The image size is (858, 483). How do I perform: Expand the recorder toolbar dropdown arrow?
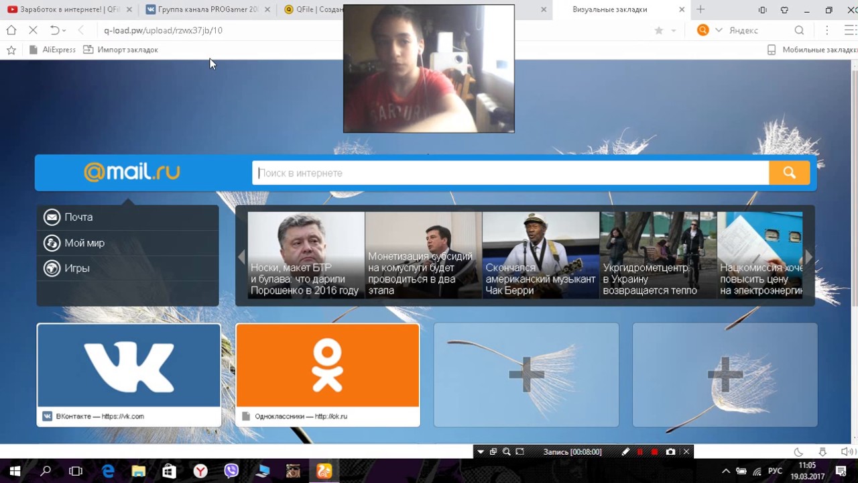click(481, 452)
